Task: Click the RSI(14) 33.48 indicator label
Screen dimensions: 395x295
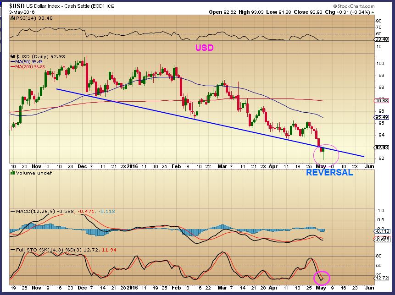Action: coord(34,18)
